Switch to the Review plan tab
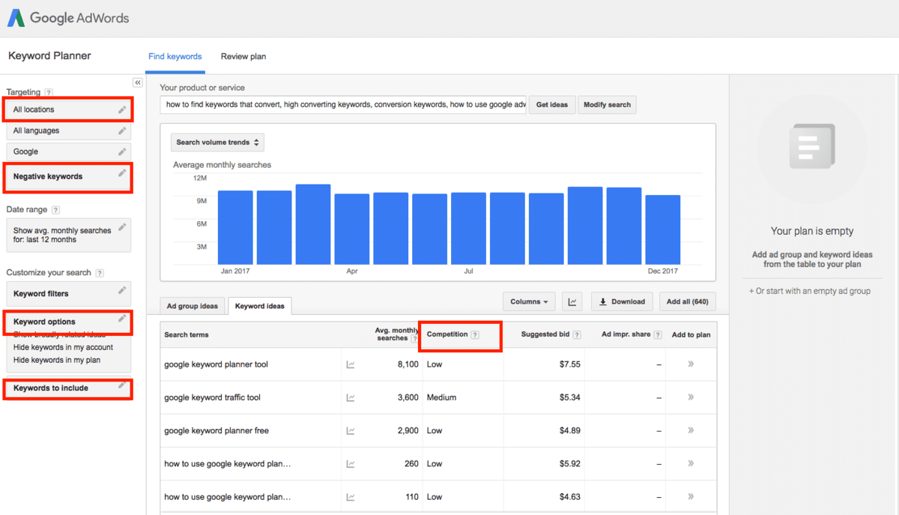The width and height of the screenshot is (899, 515). pos(243,56)
